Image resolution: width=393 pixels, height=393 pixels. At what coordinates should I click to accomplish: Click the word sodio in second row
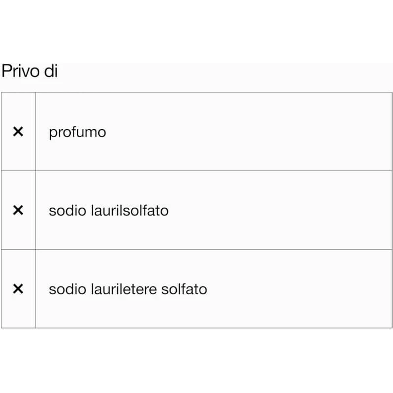pyautogui.click(x=68, y=210)
